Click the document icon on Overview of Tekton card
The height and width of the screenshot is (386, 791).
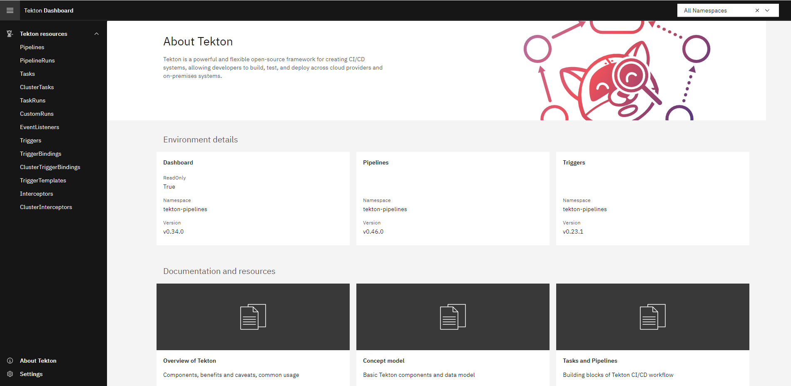coord(253,316)
